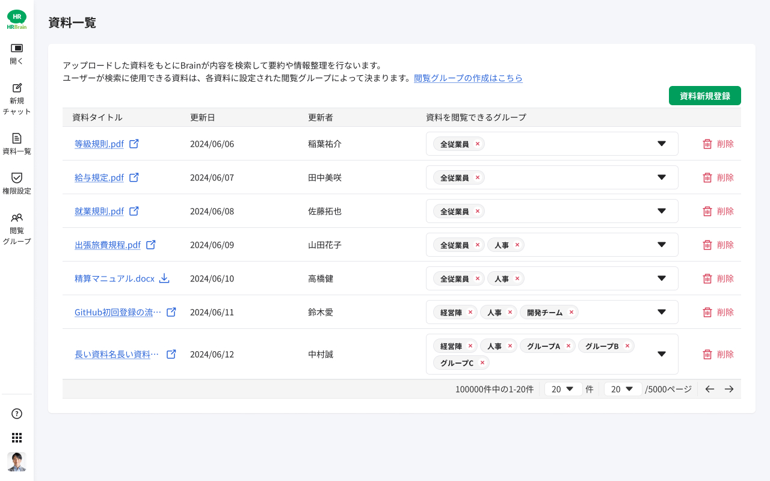Click trash delete icon for 給与規定.pdf row

(x=707, y=177)
